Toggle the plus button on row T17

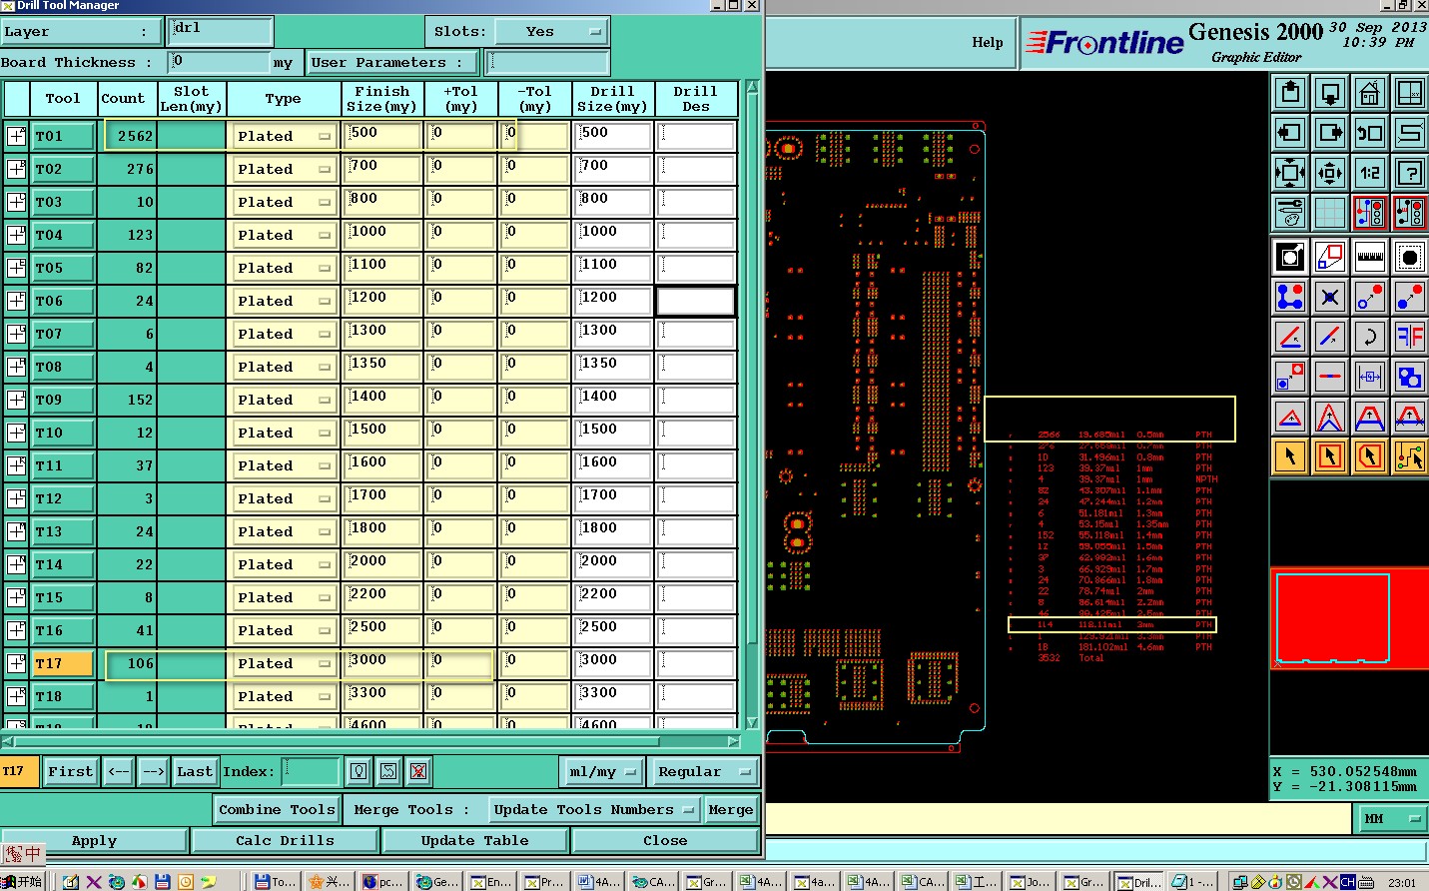16,663
